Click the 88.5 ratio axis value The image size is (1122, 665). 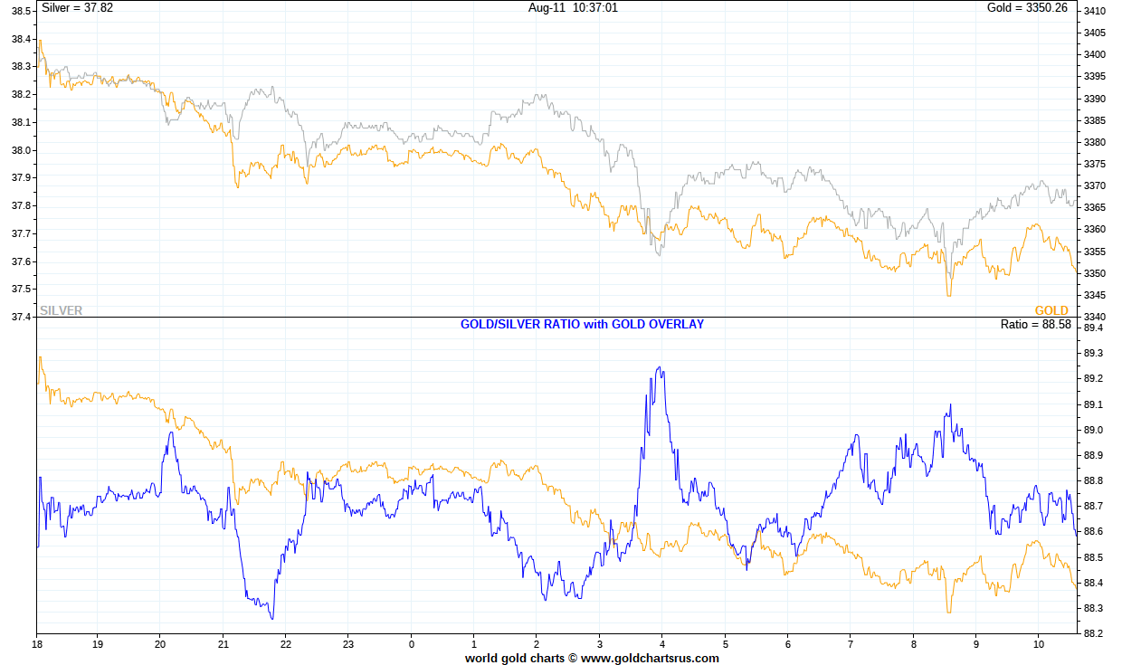coord(1093,556)
